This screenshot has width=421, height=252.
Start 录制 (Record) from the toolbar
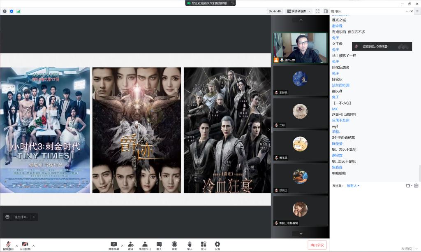tap(174, 246)
